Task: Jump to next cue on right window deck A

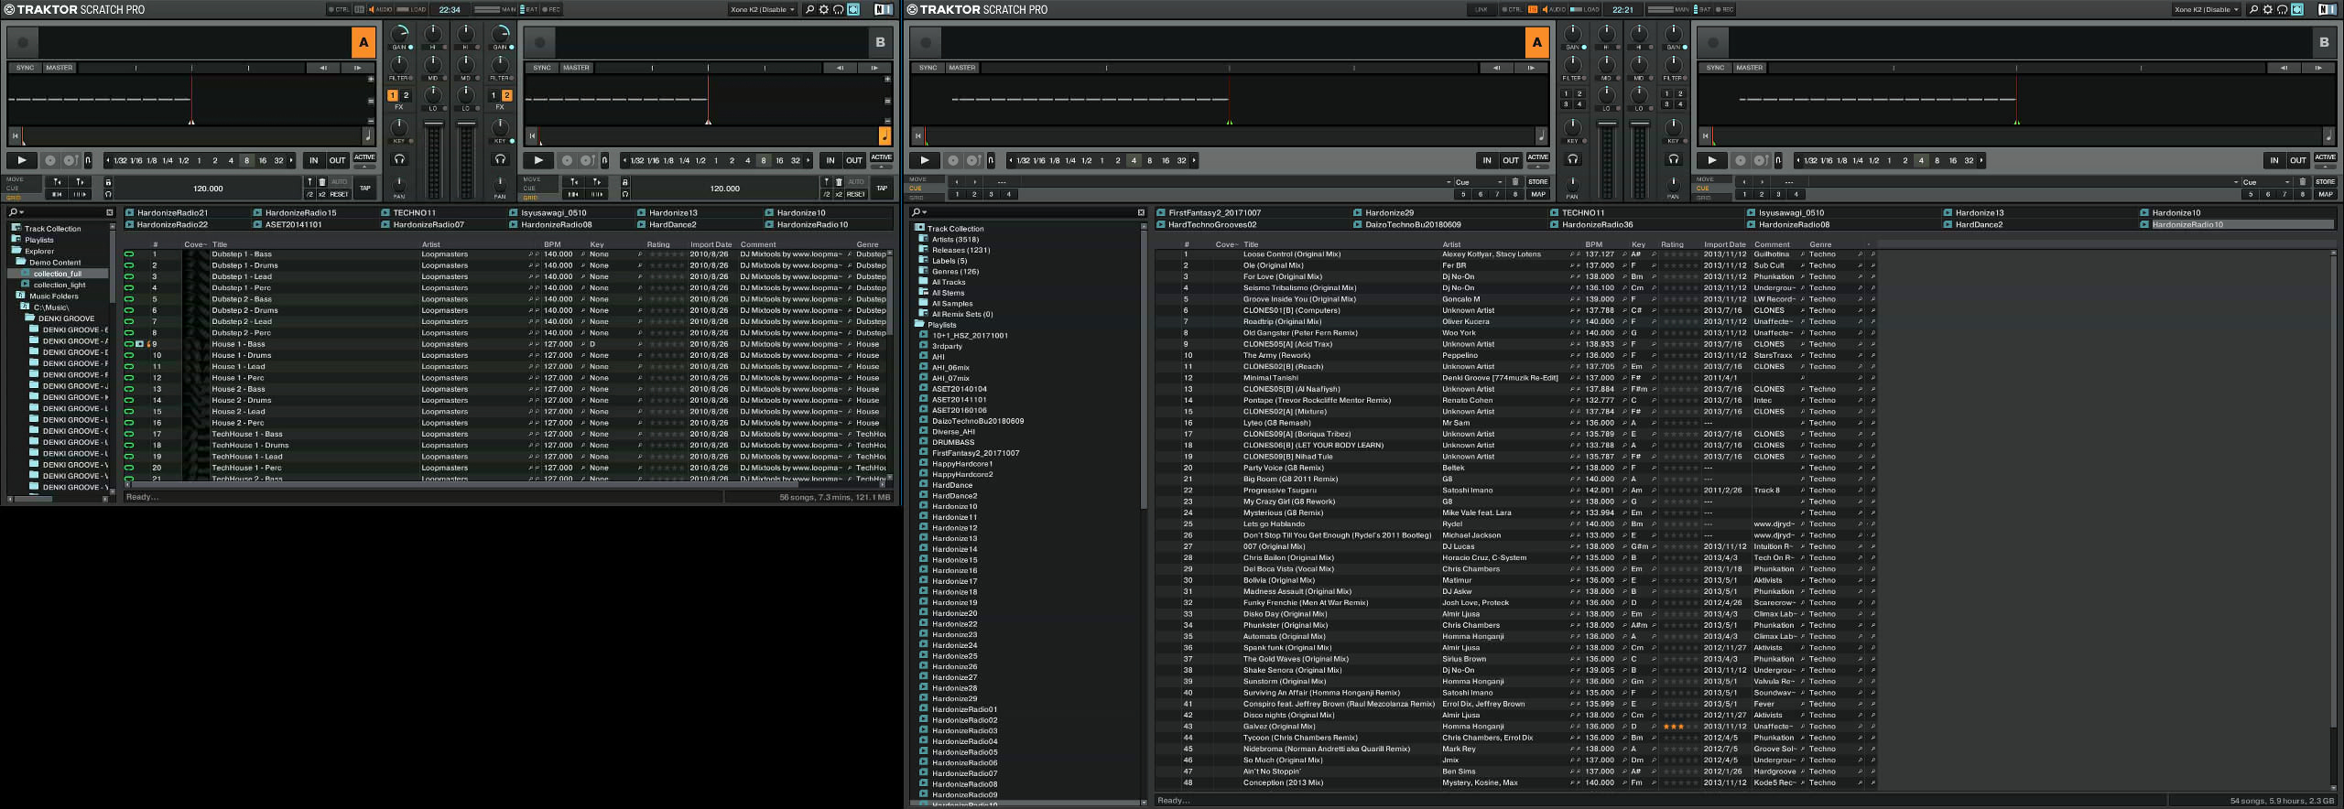Action: pyautogui.click(x=974, y=182)
